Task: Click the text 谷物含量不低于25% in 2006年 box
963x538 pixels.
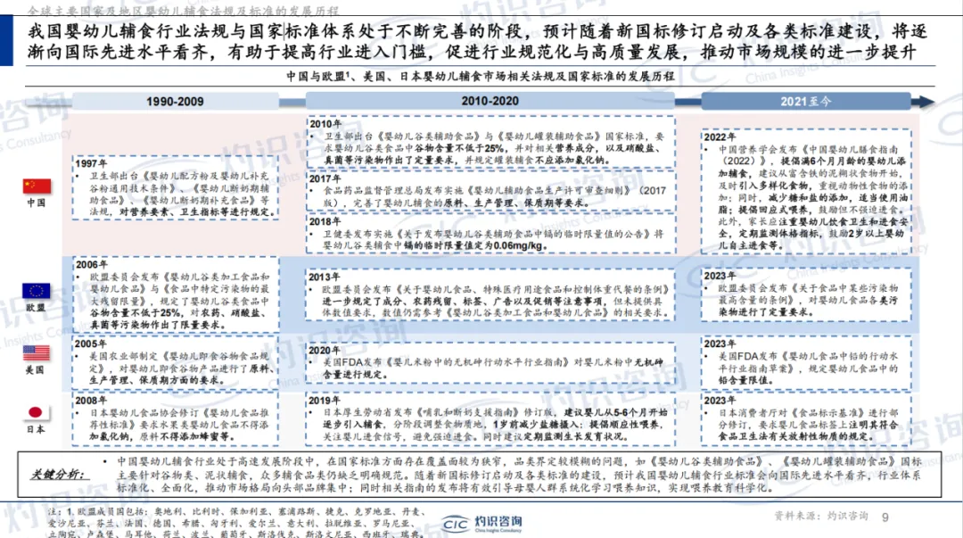Action: coord(136,313)
